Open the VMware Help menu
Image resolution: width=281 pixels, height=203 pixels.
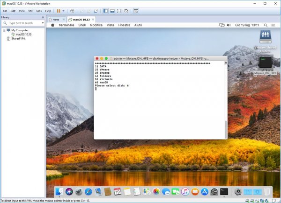48,11
